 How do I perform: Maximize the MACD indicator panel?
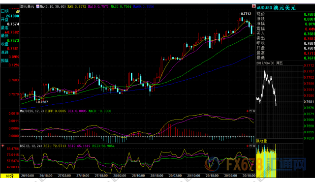(x=251, y=111)
